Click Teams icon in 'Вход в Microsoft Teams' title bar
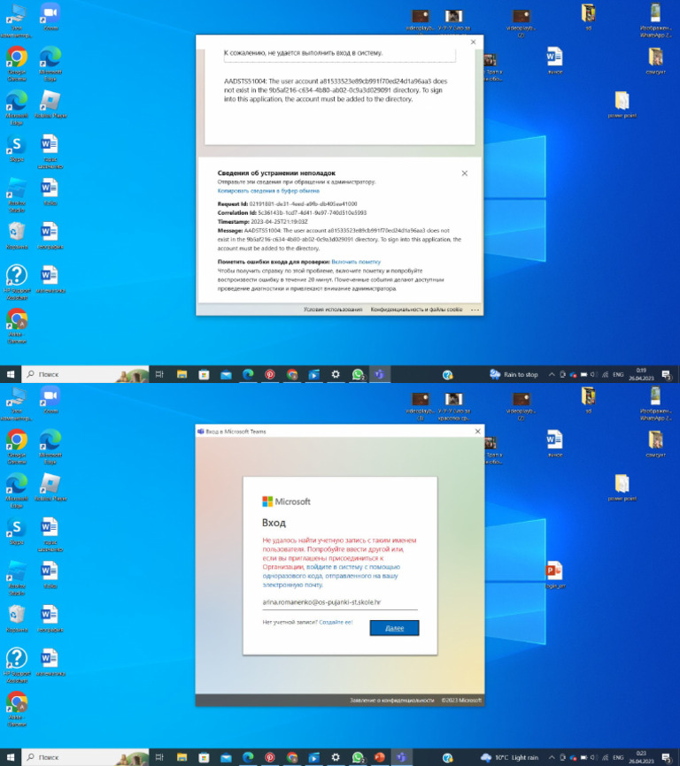Image resolution: width=680 pixels, height=766 pixels. (200, 432)
